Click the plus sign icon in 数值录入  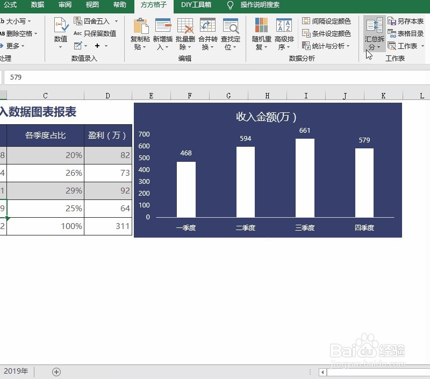pos(97,46)
